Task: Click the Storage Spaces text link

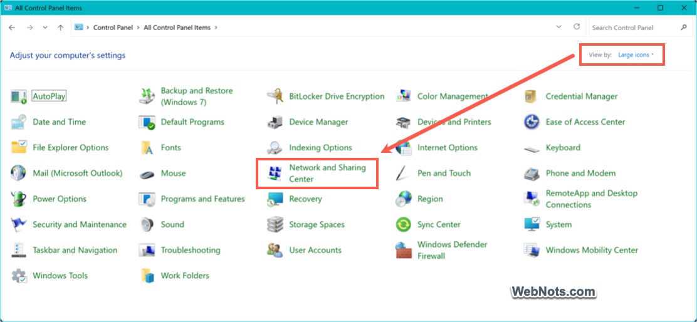Action: (x=317, y=225)
